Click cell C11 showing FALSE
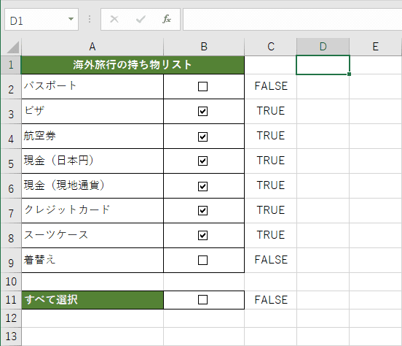 click(271, 300)
